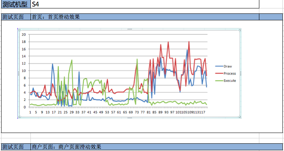Select the cell labeled 测试机型
Screen dimensions: 284x151
tap(16, 4)
